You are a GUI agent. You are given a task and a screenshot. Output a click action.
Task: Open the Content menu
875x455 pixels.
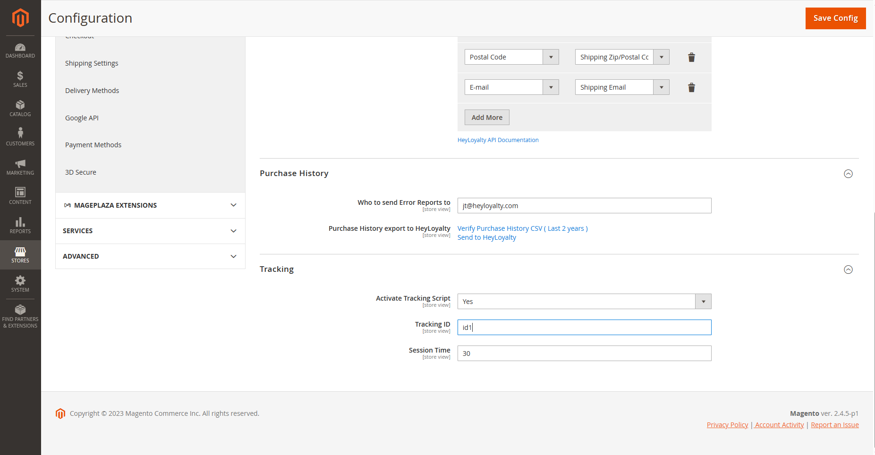[x=20, y=196]
